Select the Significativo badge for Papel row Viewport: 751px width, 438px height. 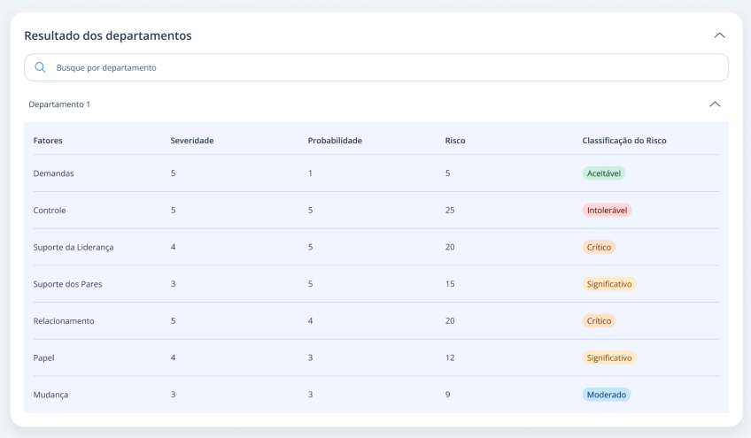(609, 357)
